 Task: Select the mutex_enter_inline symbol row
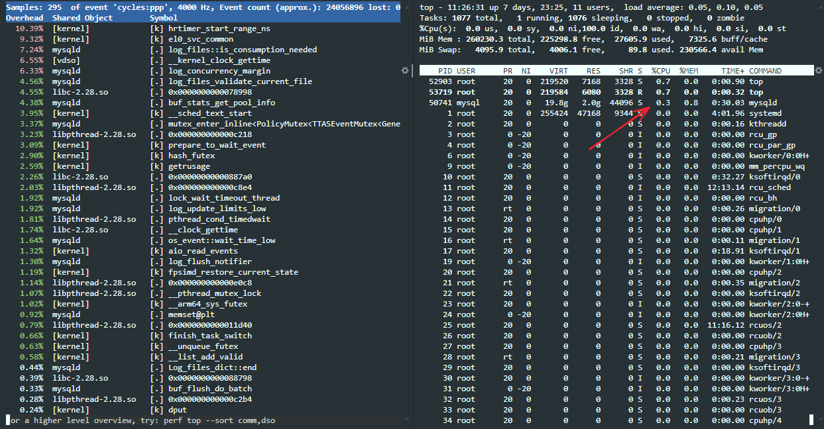(202, 124)
